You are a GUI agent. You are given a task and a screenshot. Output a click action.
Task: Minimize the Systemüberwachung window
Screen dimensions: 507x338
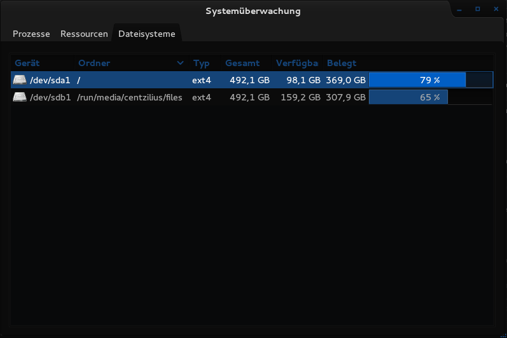[x=460, y=10]
